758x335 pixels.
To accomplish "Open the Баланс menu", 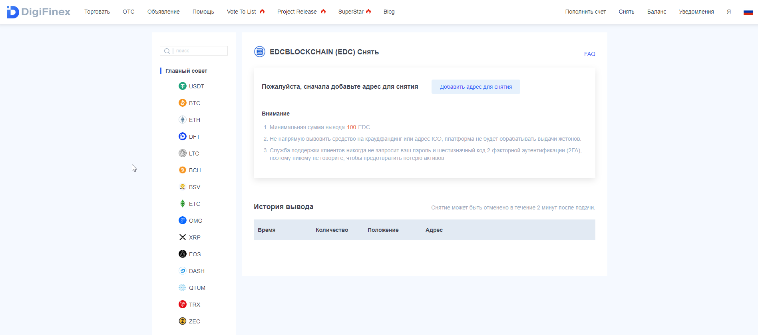I will pyautogui.click(x=657, y=12).
